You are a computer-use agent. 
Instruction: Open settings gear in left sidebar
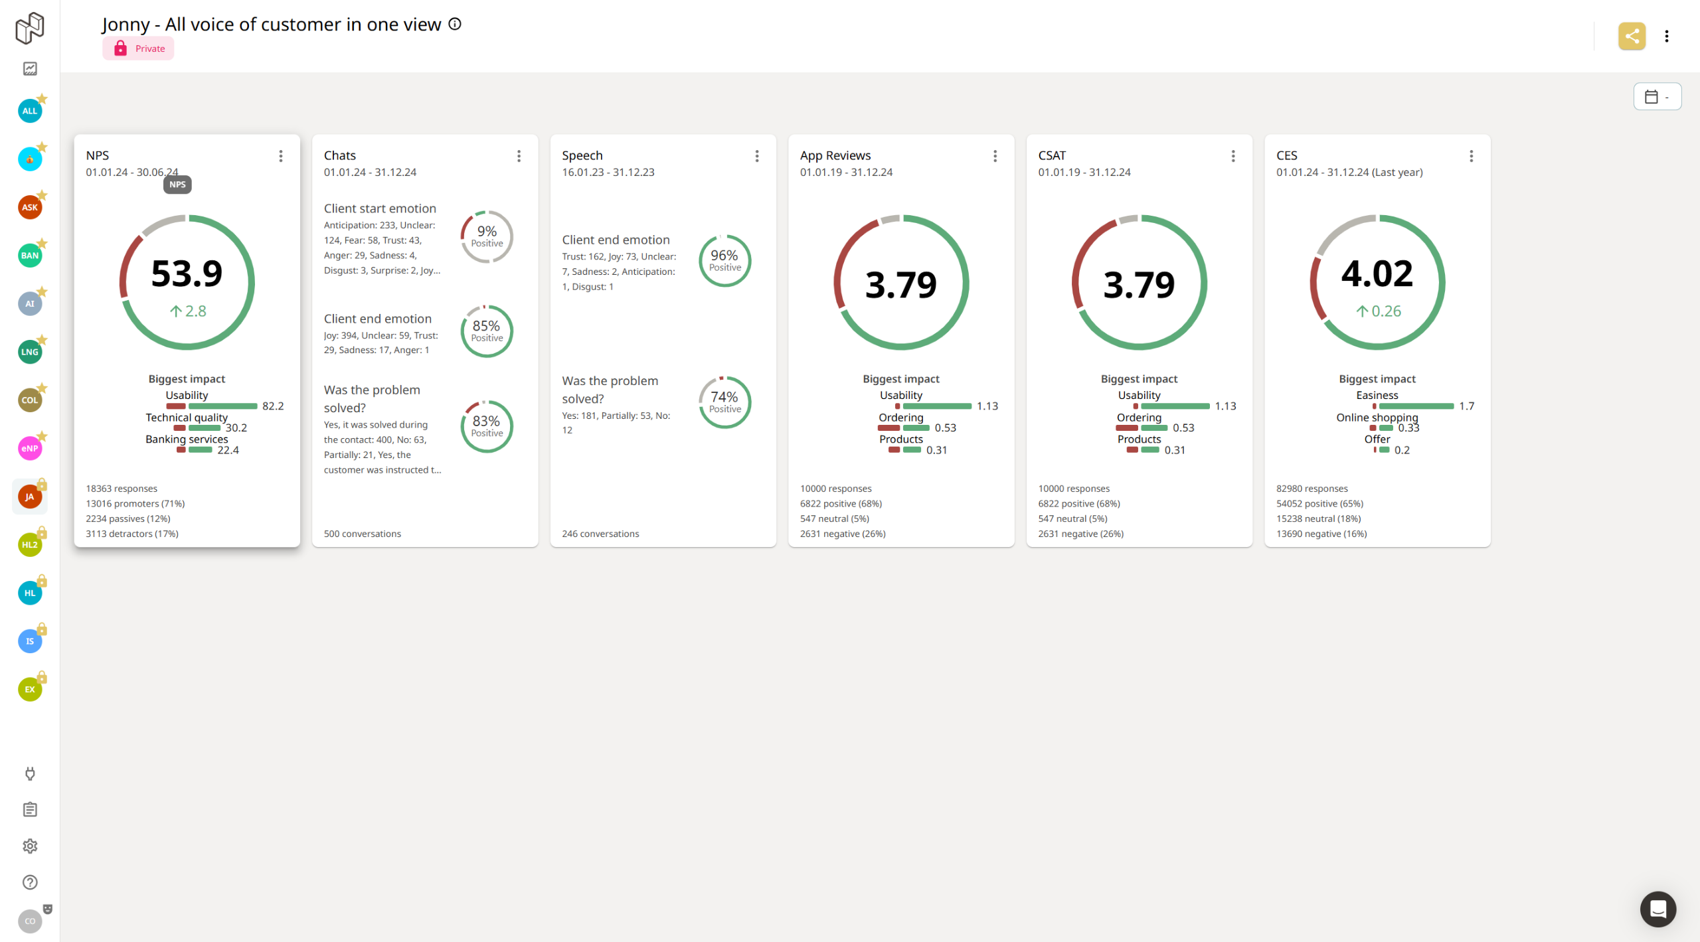tap(30, 846)
